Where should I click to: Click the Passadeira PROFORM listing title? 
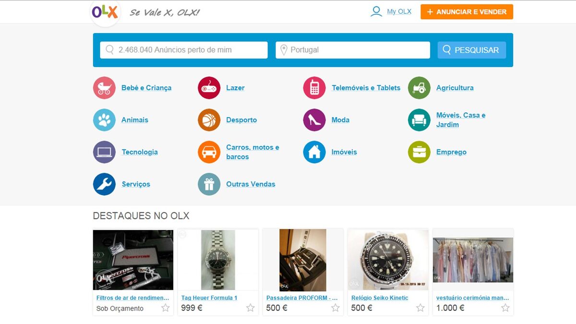point(302,298)
